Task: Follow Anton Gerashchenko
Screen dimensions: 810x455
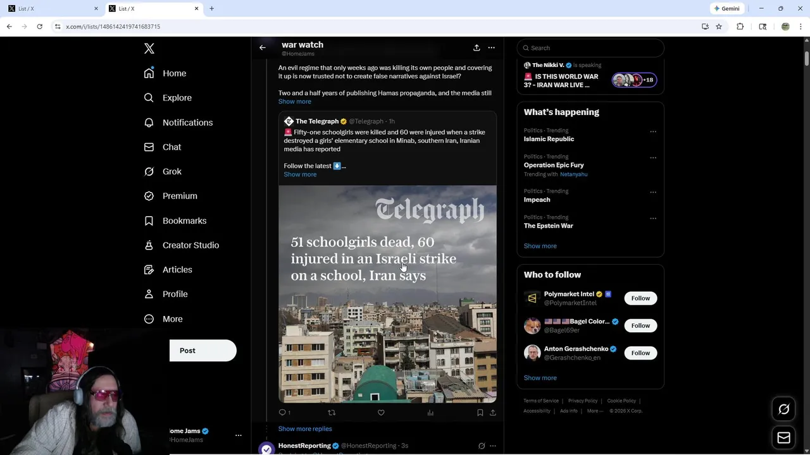Action: coord(640,353)
